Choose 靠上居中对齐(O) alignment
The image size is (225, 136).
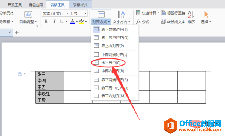[x=115, y=38]
